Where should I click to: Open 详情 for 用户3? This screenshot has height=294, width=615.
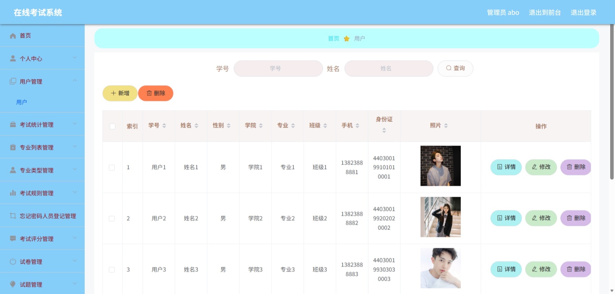tap(506, 269)
